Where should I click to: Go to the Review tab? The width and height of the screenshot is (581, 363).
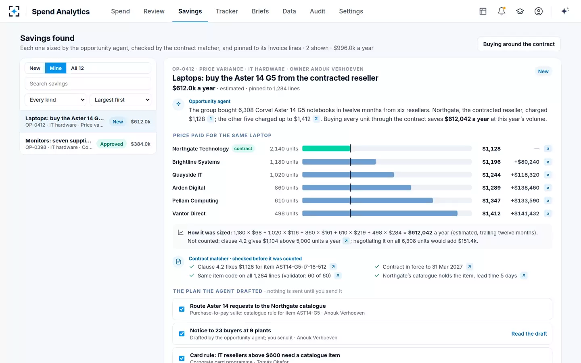click(x=154, y=11)
